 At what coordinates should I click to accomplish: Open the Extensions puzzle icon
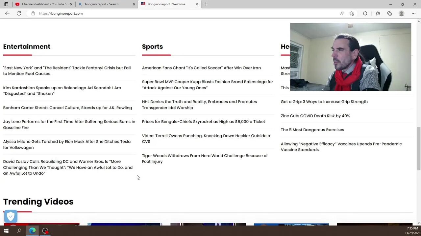365,13
